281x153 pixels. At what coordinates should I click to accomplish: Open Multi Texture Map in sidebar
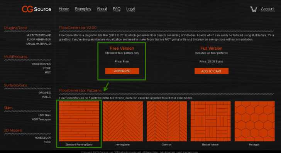(39, 35)
